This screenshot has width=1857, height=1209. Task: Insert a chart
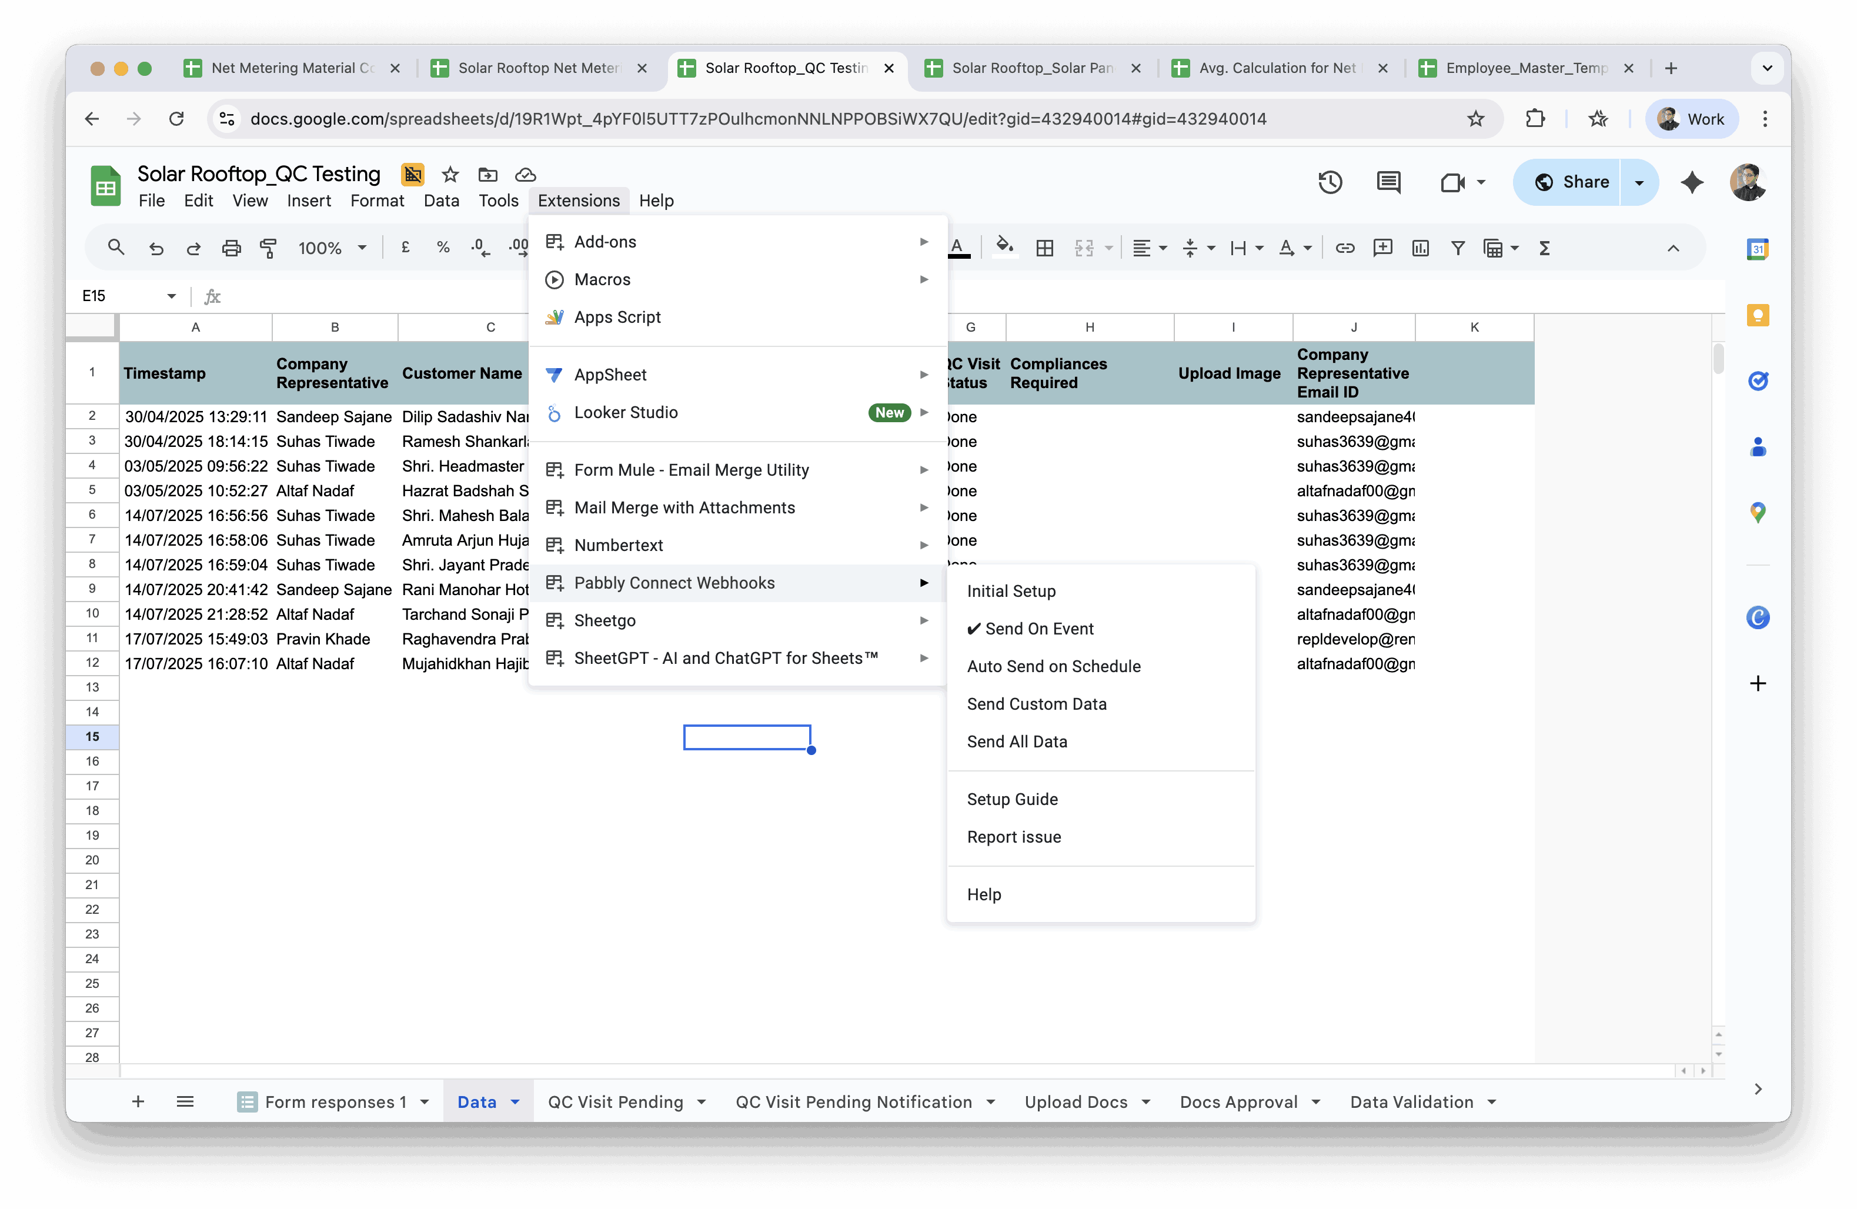(1420, 248)
